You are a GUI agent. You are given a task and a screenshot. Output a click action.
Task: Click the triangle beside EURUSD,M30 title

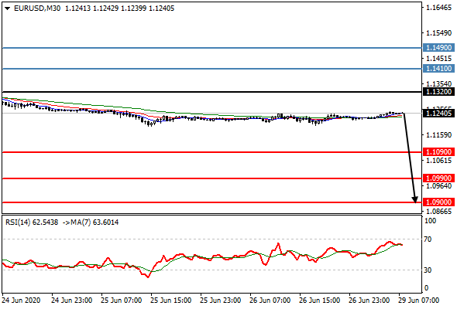[8, 8]
